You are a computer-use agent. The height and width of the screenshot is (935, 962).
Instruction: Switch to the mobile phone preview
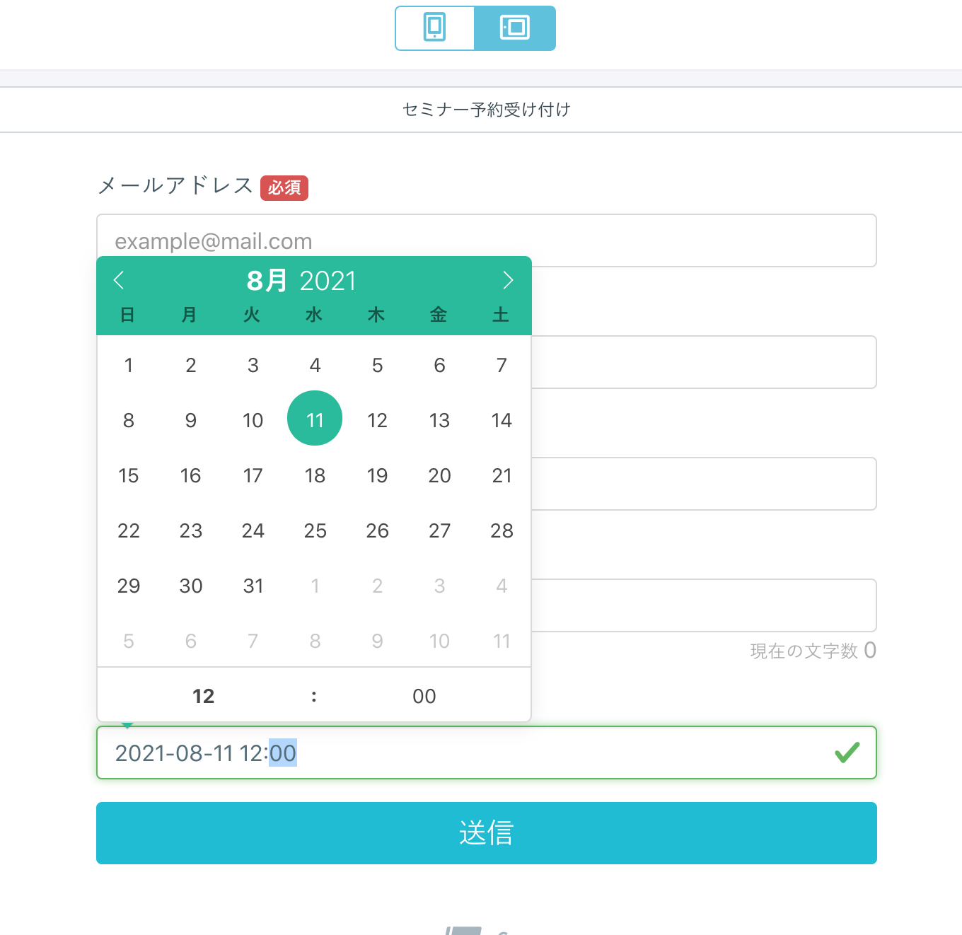435,28
